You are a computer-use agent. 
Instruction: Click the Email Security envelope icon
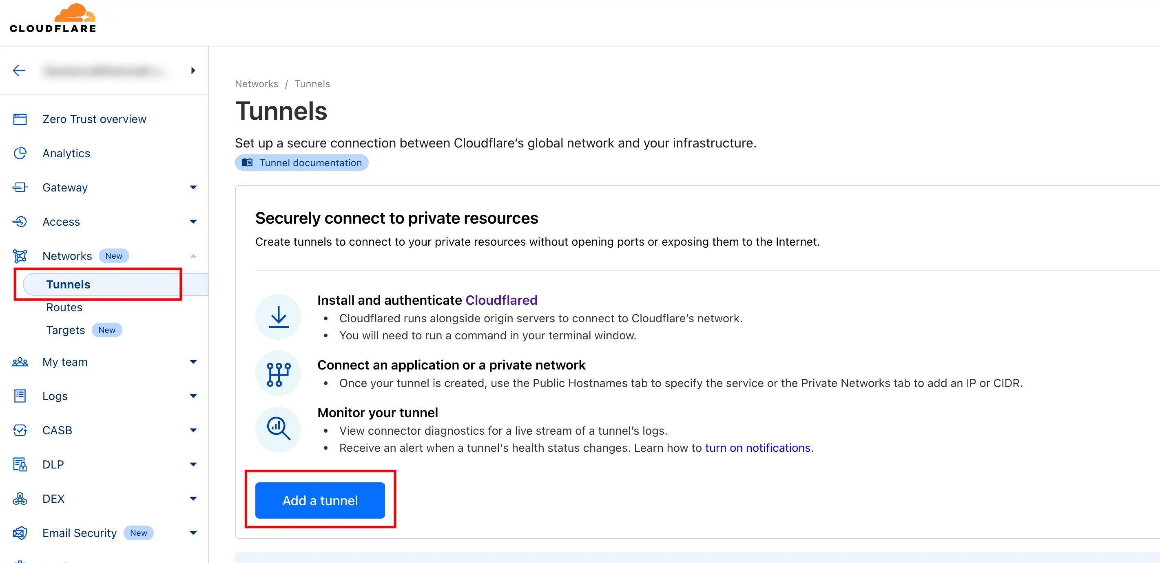click(x=20, y=533)
